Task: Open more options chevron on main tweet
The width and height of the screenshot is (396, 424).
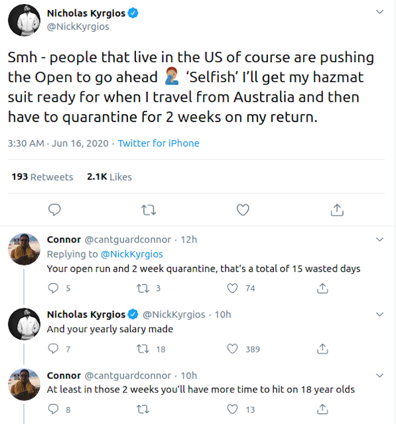Action: coord(379,13)
